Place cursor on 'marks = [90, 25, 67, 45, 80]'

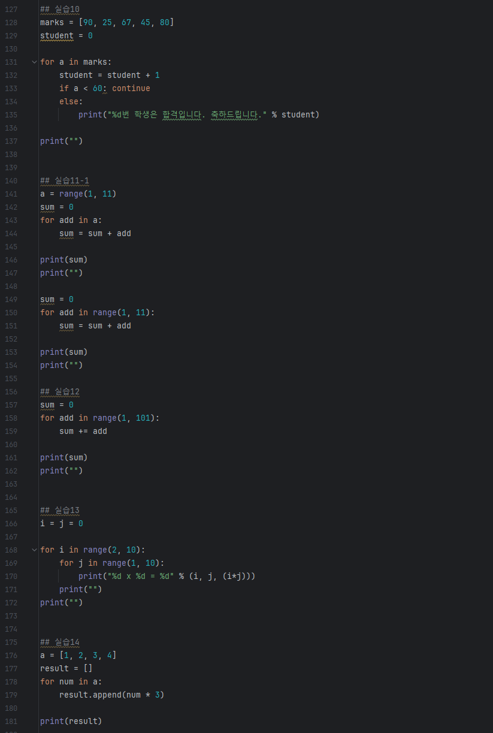(x=107, y=22)
